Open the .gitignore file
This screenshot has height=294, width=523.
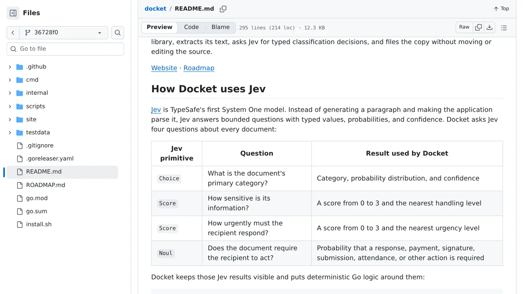click(40, 145)
